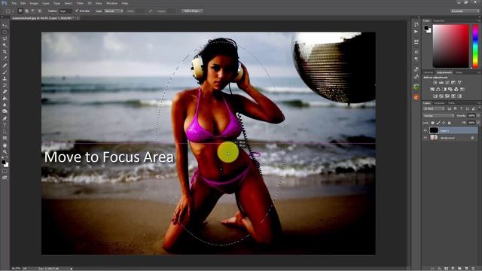Viewport: 482px width, 271px height.
Task: Open the File menu
Action: point(14,3)
